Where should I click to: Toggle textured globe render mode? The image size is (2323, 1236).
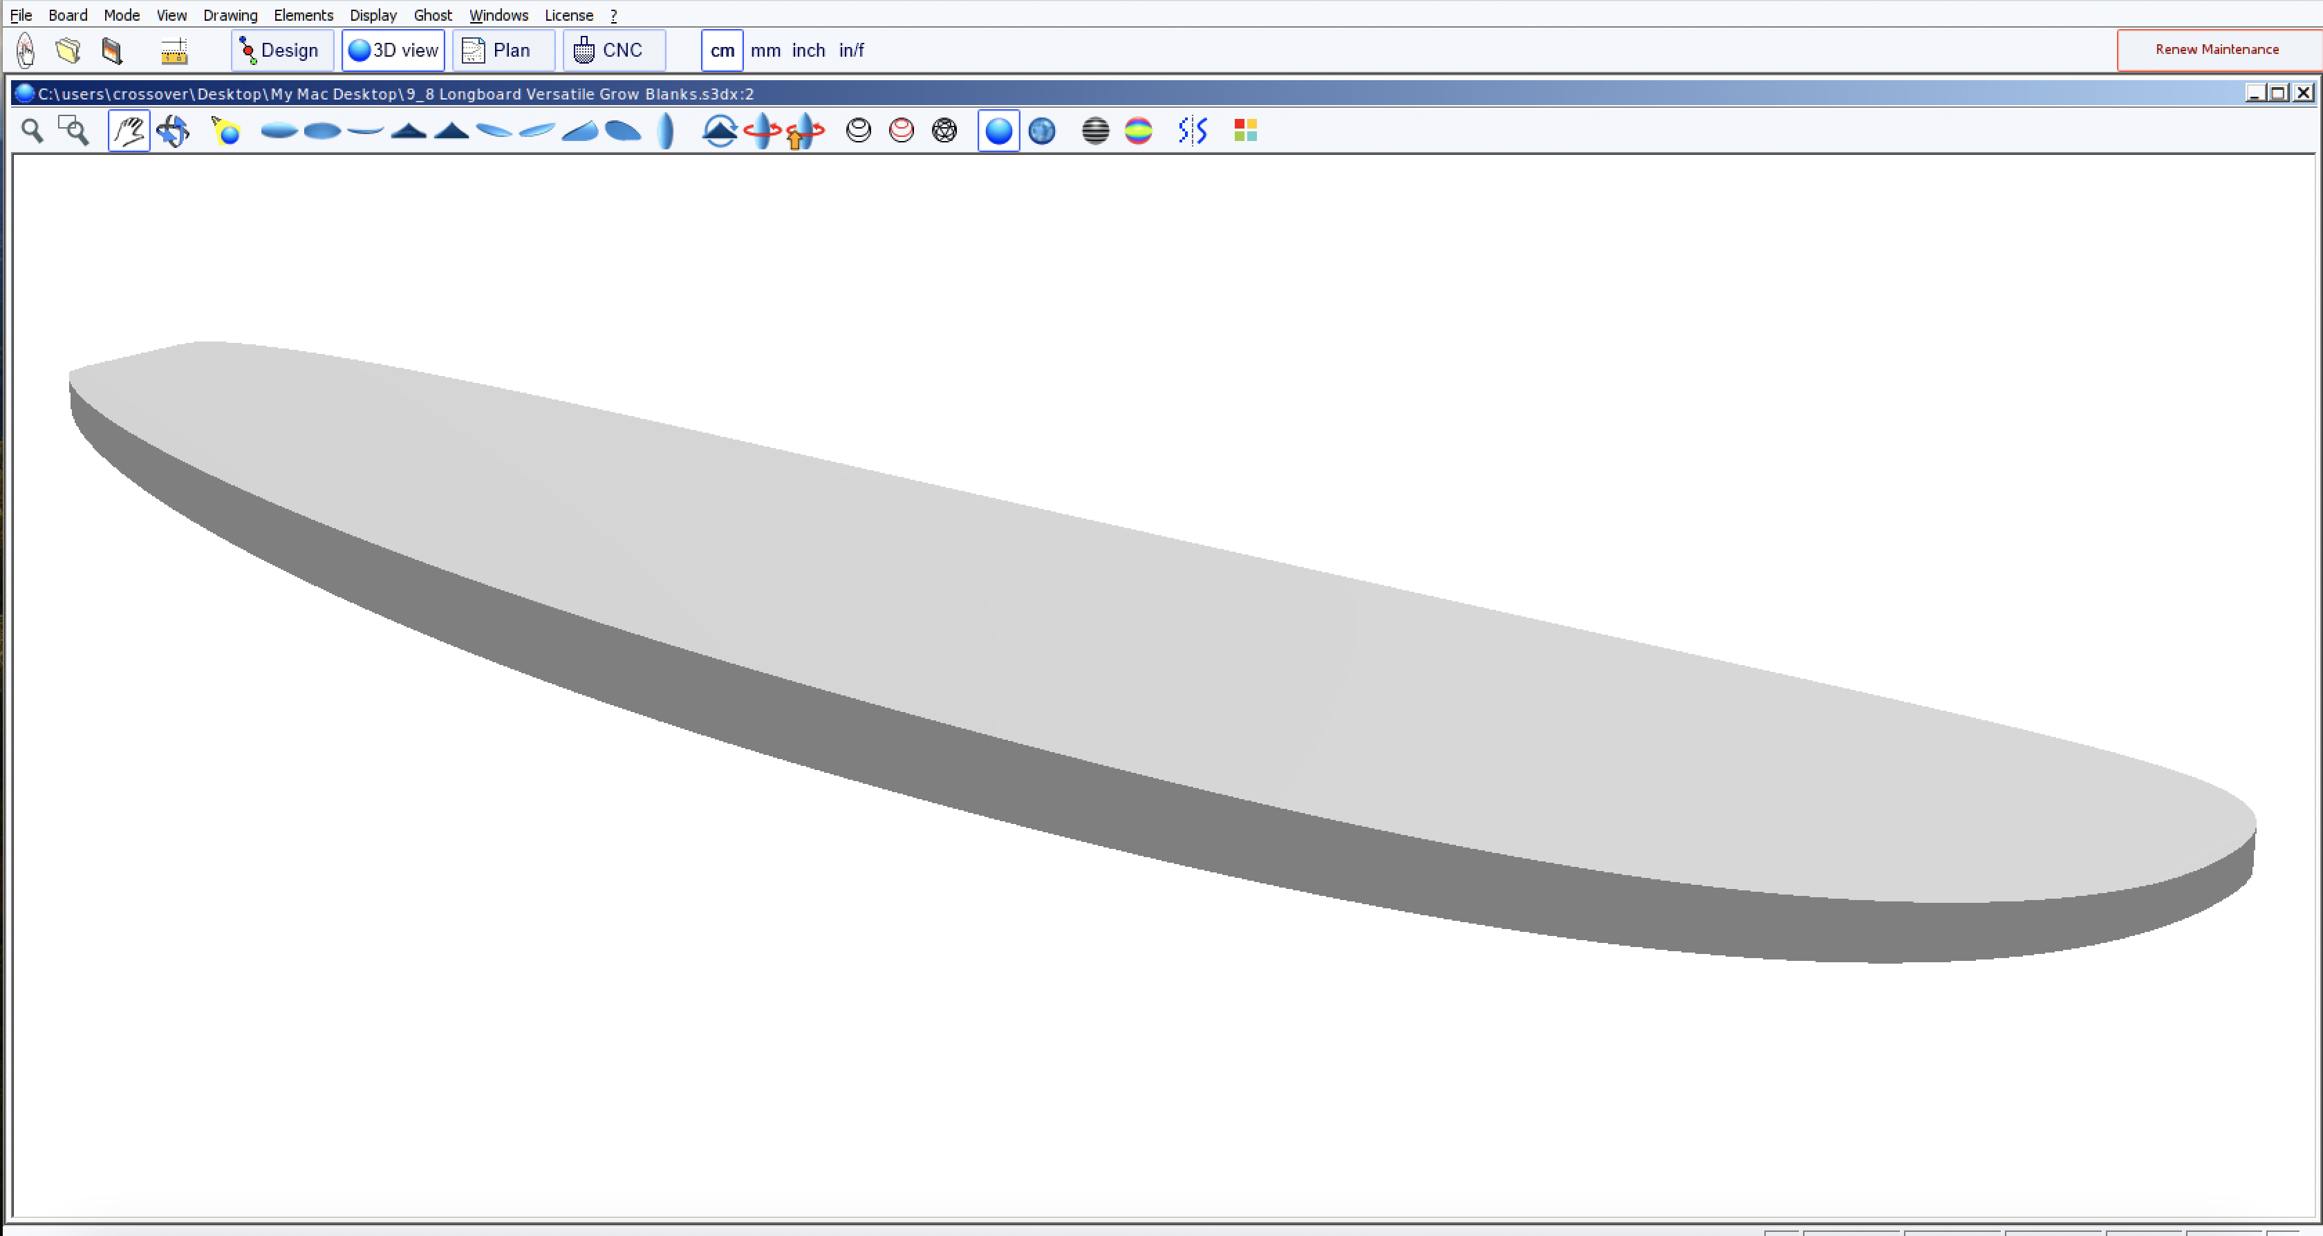click(1042, 131)
